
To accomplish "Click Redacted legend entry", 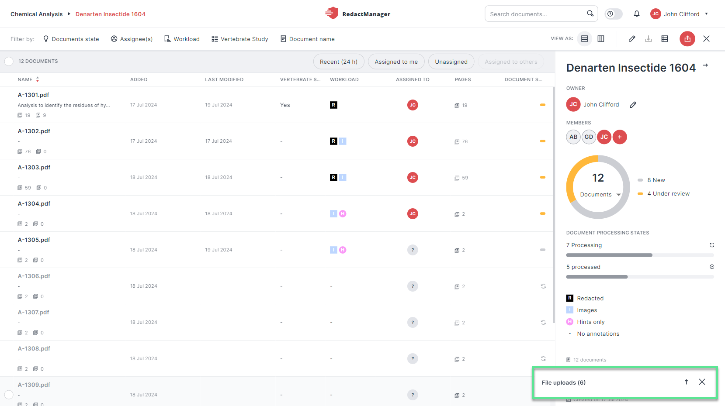I will click(585, 298).
